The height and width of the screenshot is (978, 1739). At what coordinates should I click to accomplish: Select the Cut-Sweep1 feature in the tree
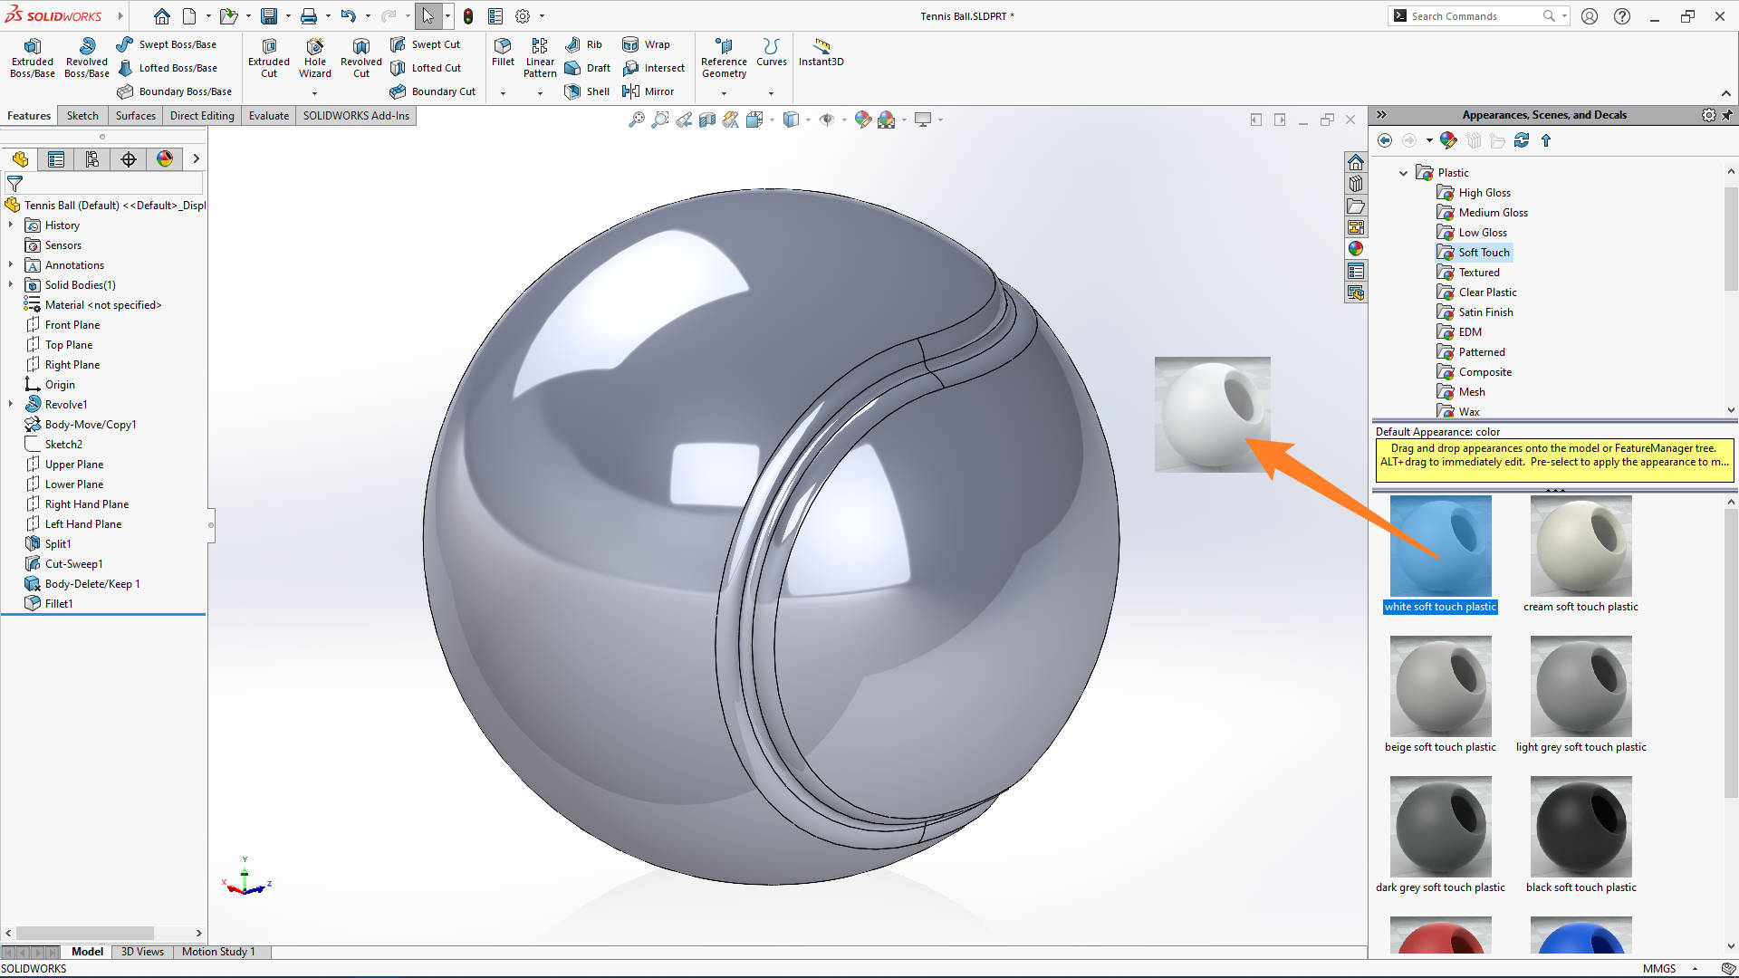(x=72, y=563)
